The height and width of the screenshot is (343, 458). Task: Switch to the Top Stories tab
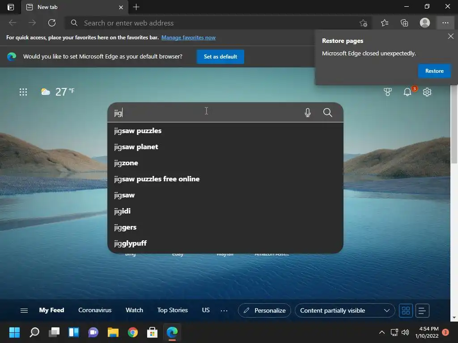point(173,310)
